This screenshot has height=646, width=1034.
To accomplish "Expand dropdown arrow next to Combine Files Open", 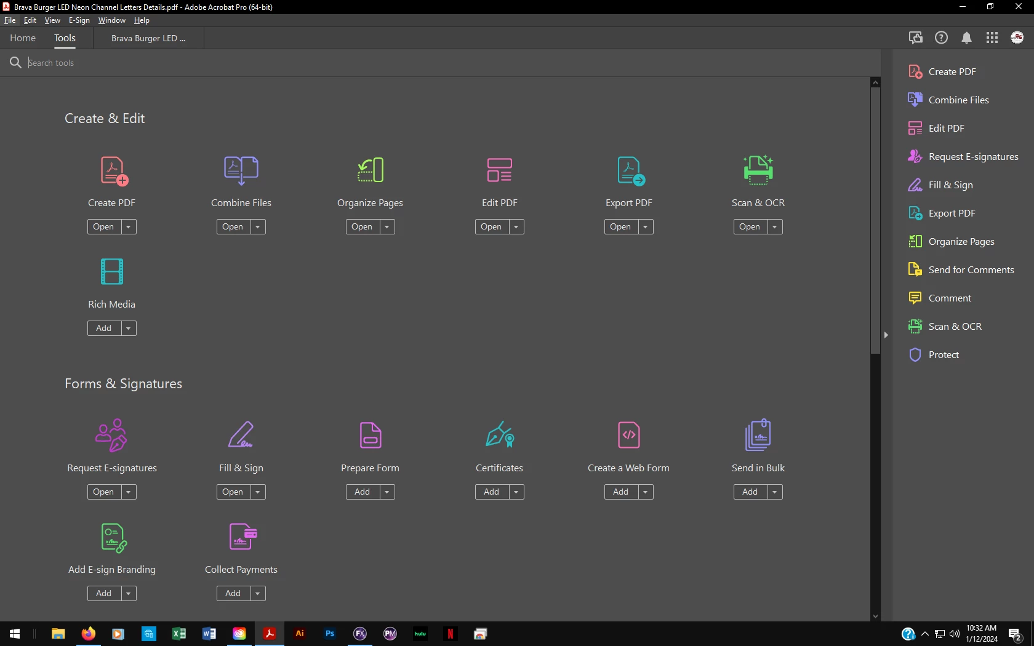I will (x=258, y=227).
